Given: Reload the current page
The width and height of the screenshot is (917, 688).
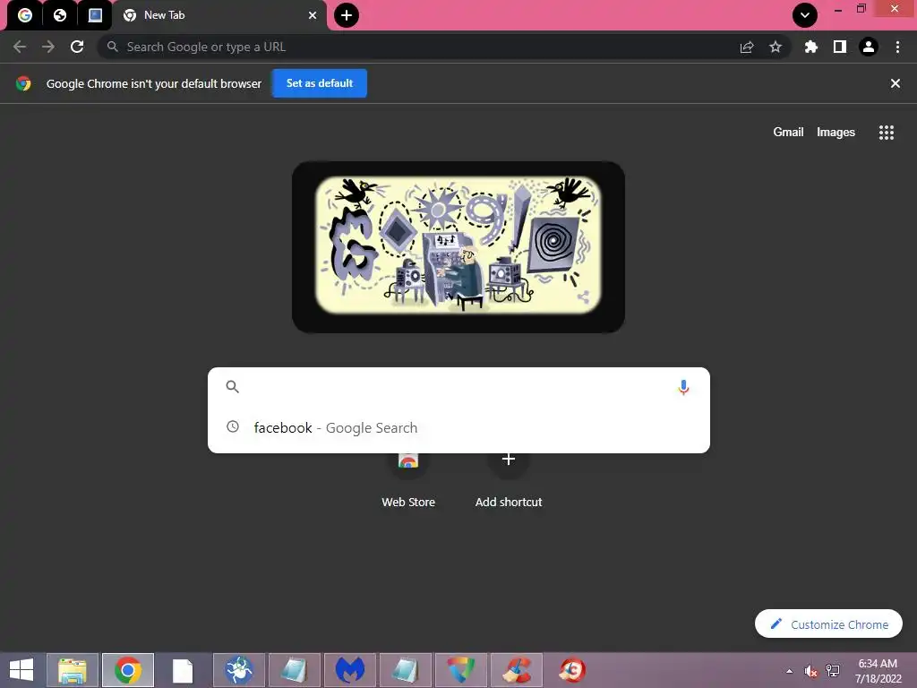Looking at the screenshot, I should click(77, 47).
